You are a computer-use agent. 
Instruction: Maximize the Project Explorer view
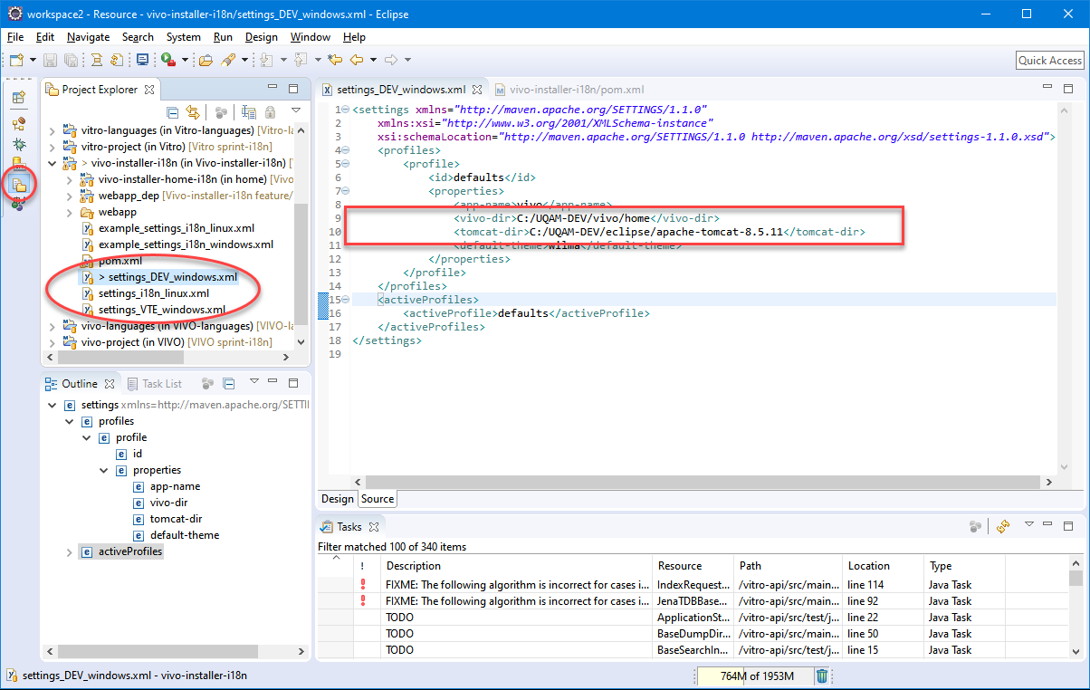coord(293,89)
